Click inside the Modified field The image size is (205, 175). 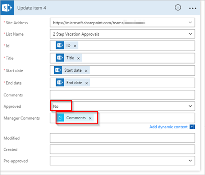pos(122,138)
